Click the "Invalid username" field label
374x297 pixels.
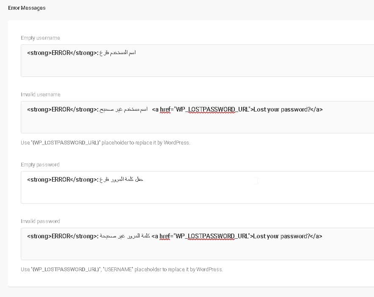pos(41,95)
